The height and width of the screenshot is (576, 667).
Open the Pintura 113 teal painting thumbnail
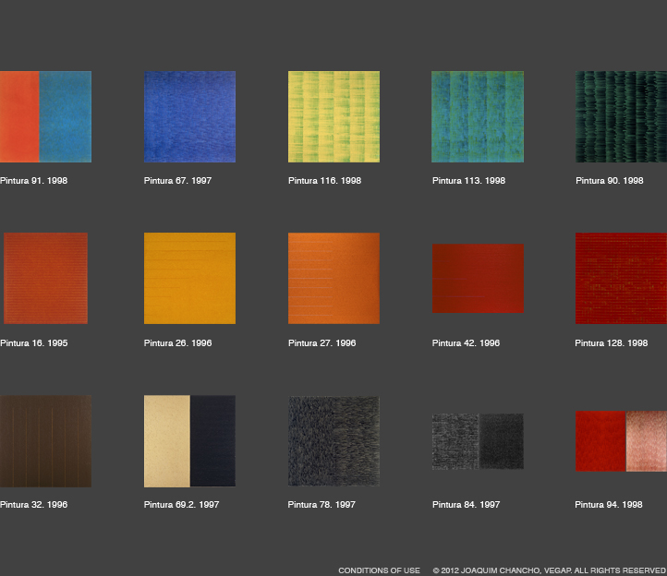click(478, 116)
